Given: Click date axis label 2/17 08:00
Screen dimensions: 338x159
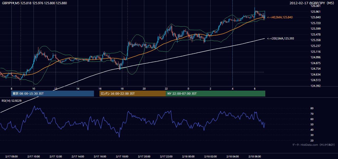Looking at the screenshot, I should pyautogui.click(x=11, y=157).
